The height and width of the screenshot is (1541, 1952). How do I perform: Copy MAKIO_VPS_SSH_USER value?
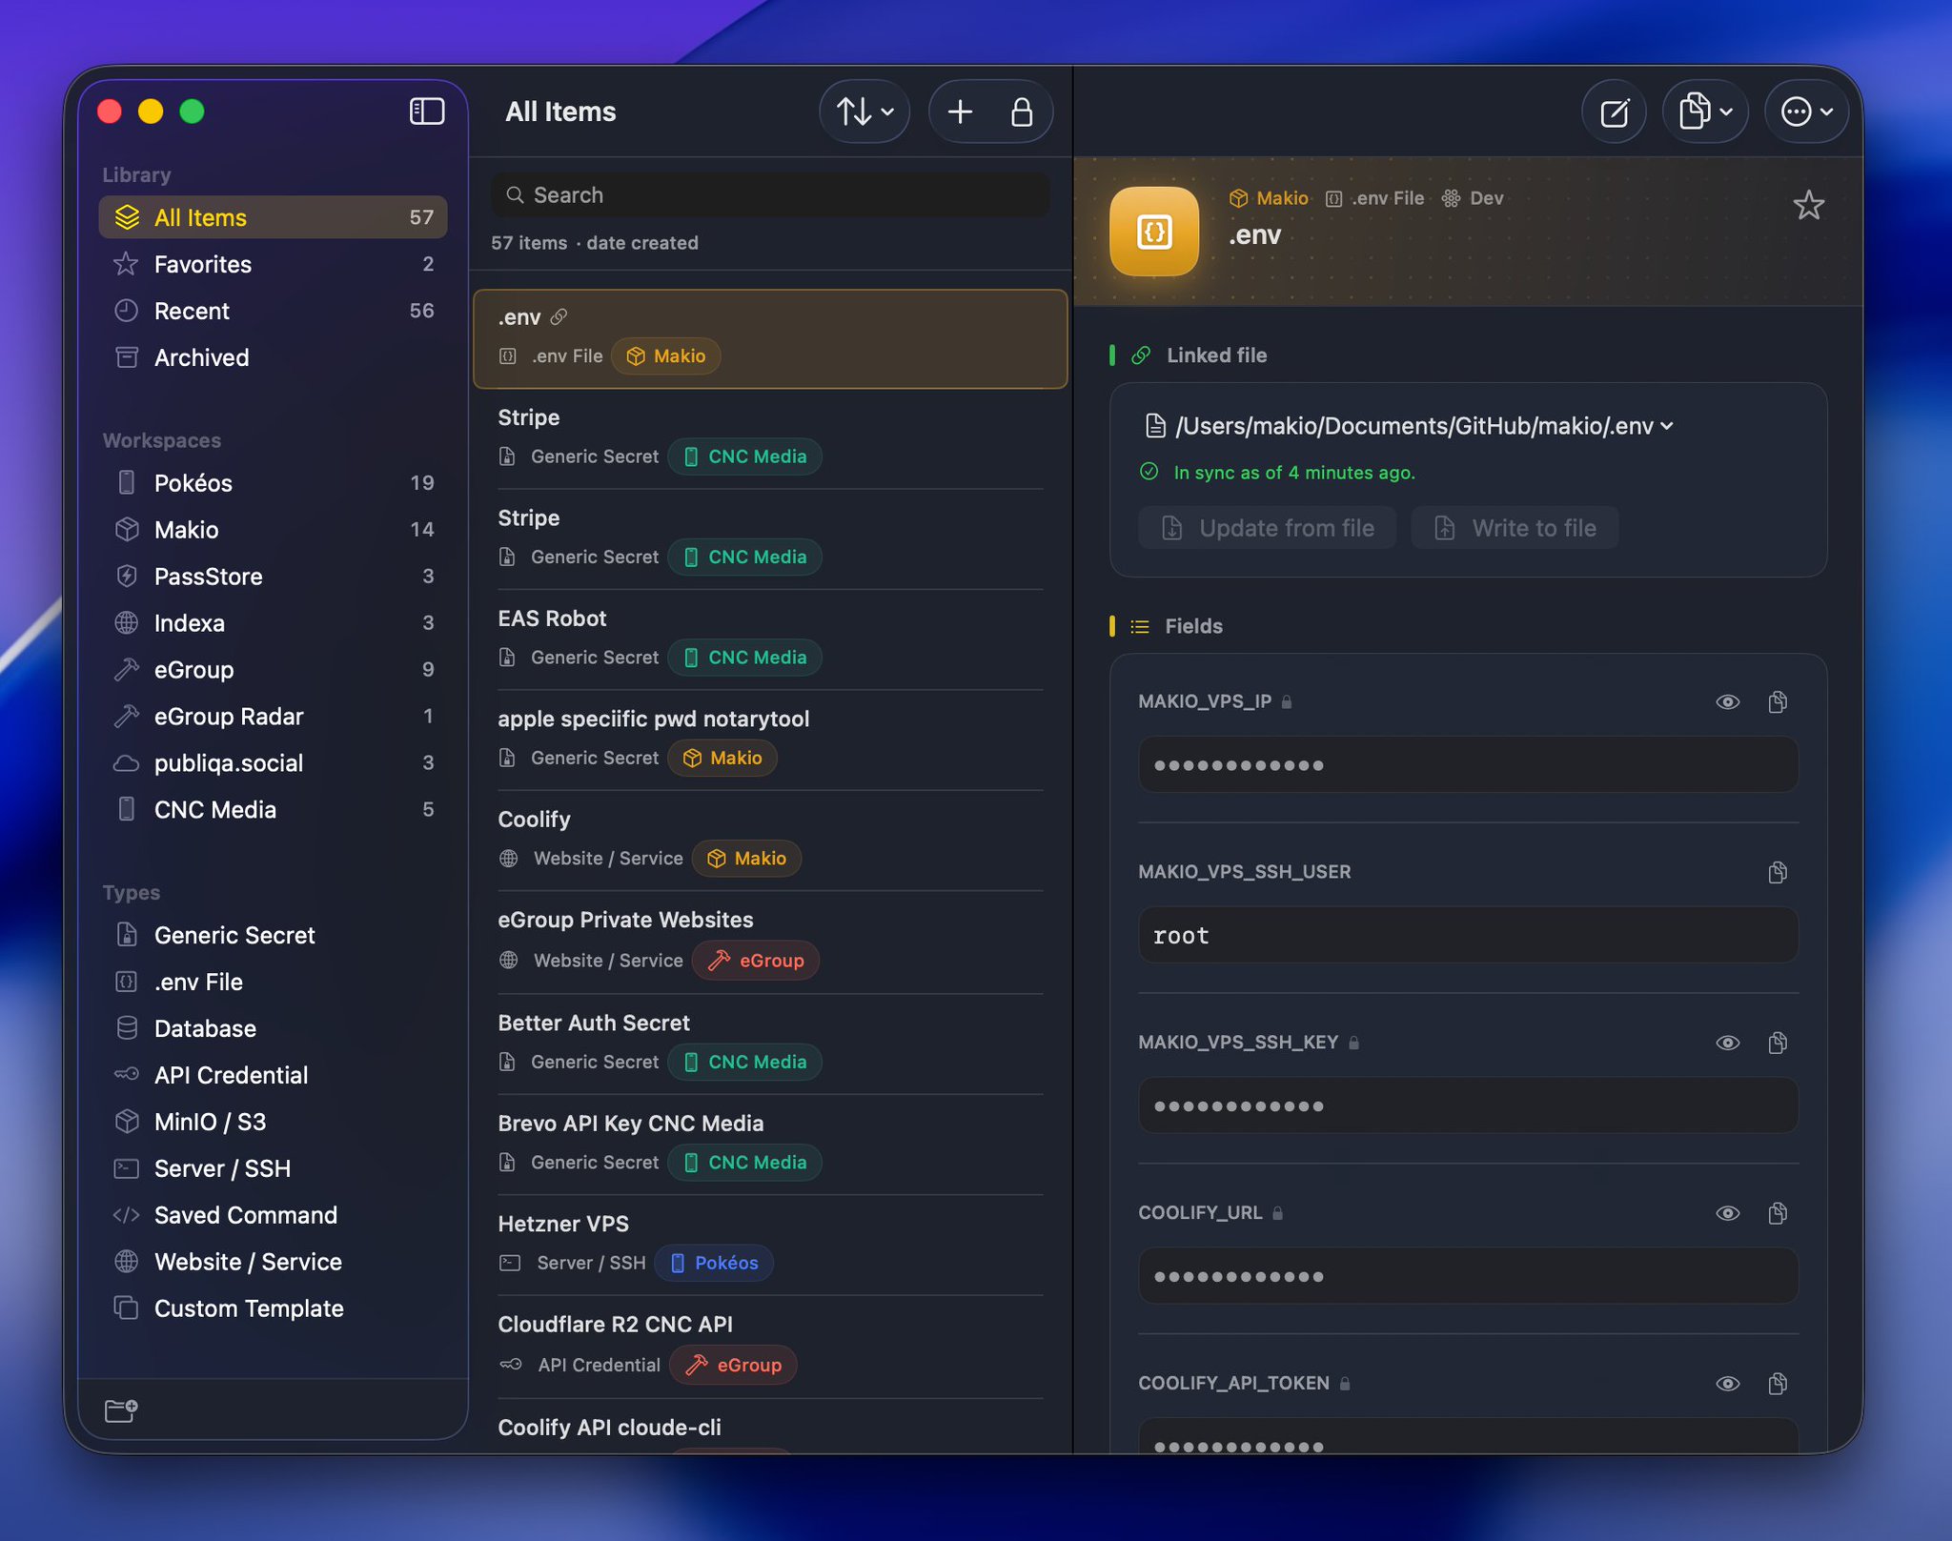point(1778,872)
